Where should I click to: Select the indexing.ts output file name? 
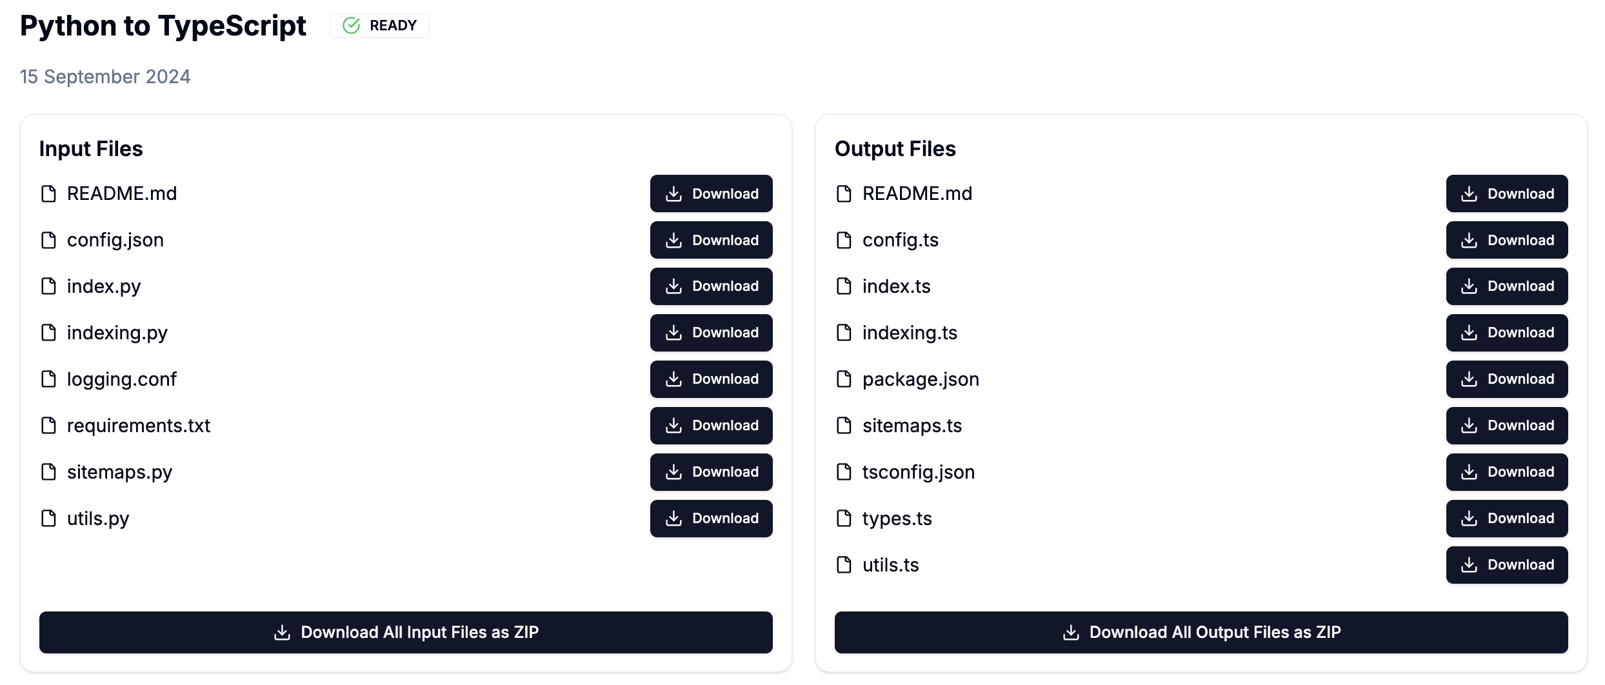[910, 333]
